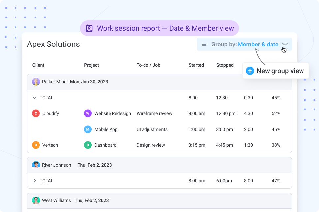
Task: Open the Website Redesign project icon
Action: 88,113
